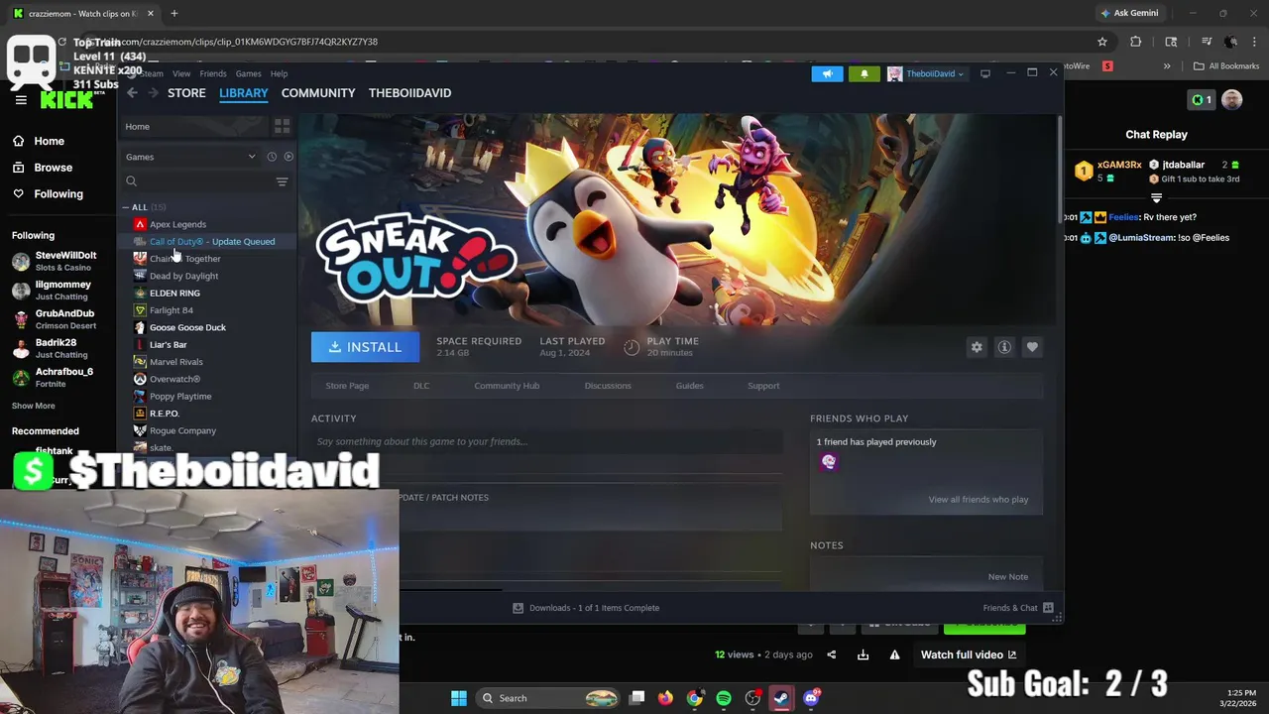Switch to library collections grid view
This screenshot has height=714, width=1269.
tap(282, 126)
